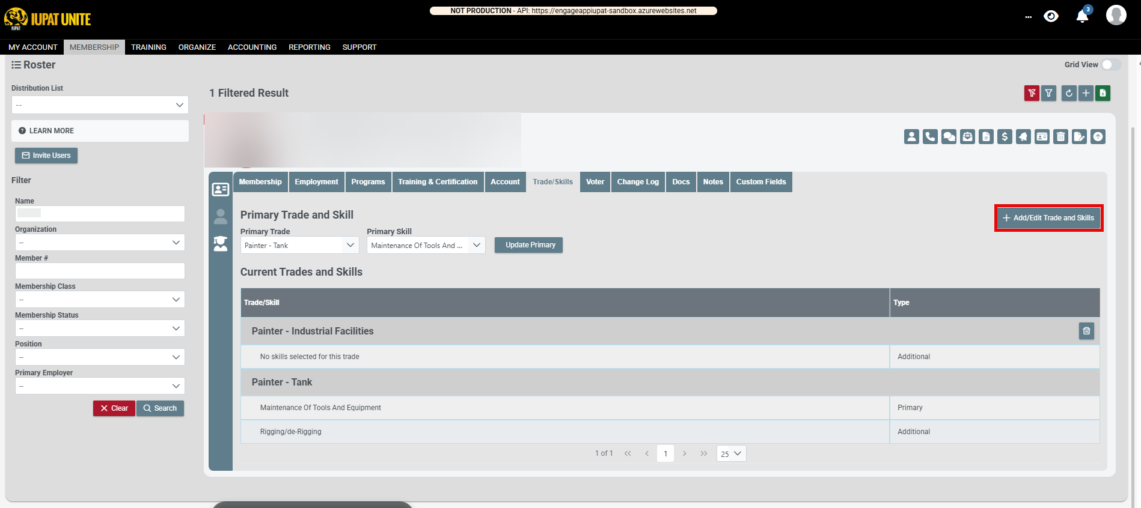
Task: Click the trash icon in member toolbar
Action: (1060, 137)
